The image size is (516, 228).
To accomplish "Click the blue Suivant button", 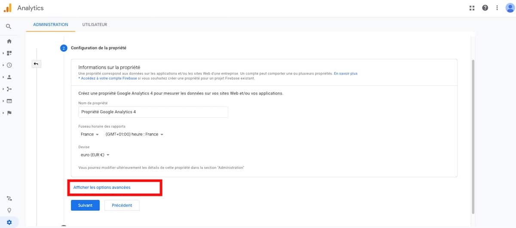I will coord(85,205).
